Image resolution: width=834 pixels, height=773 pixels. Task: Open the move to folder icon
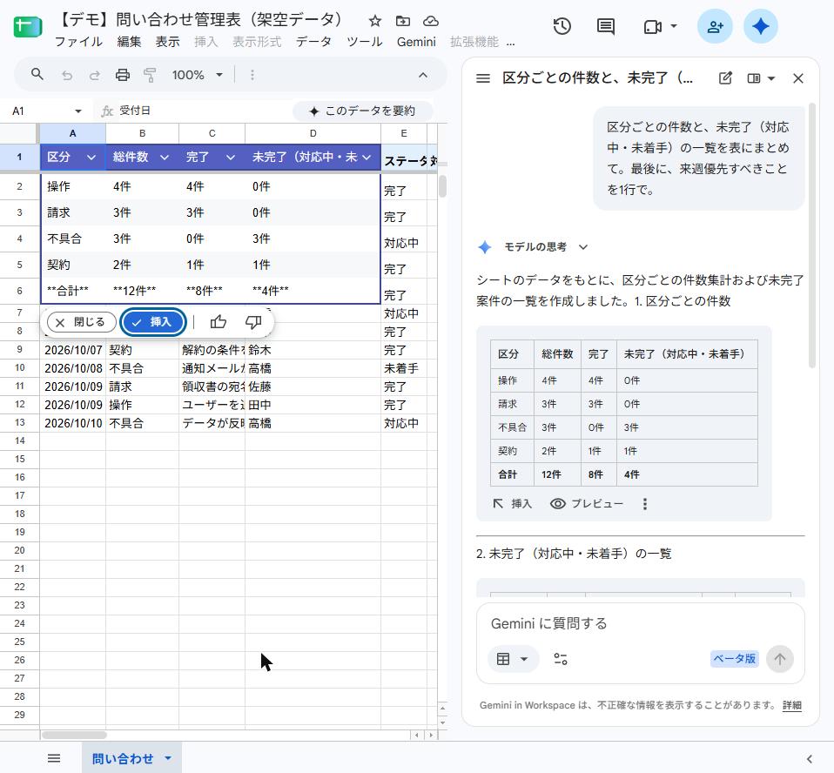(x=403, y=21)
